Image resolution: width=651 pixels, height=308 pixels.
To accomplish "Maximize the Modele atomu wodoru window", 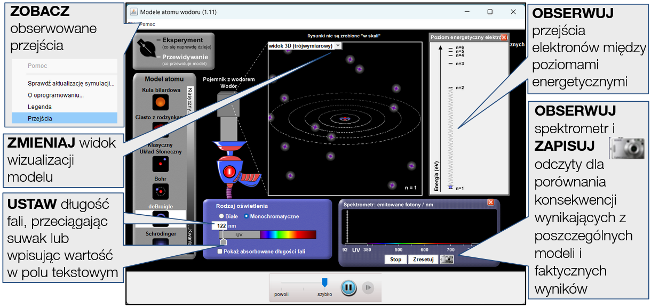I will 490,12.
